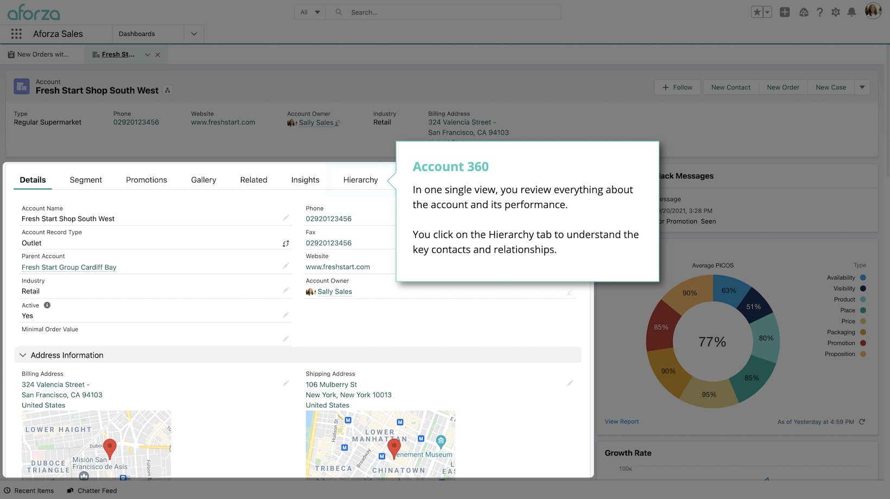This screenshot has width=890, height=499.
Task: Open Sally Sales in the header
Action: [316, 123]
